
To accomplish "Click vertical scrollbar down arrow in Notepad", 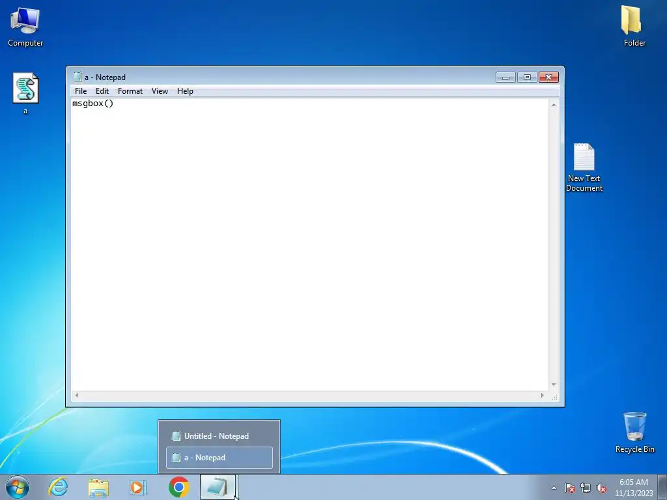I will [x=554, y=384].
